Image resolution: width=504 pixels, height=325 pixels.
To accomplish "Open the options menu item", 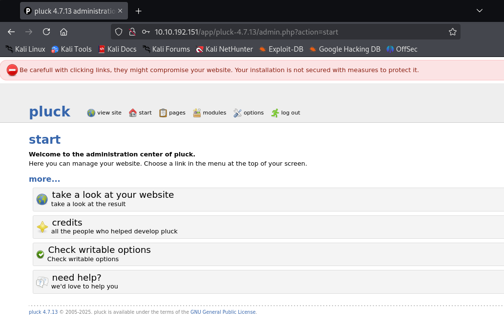I will click(x=249, y=113).
